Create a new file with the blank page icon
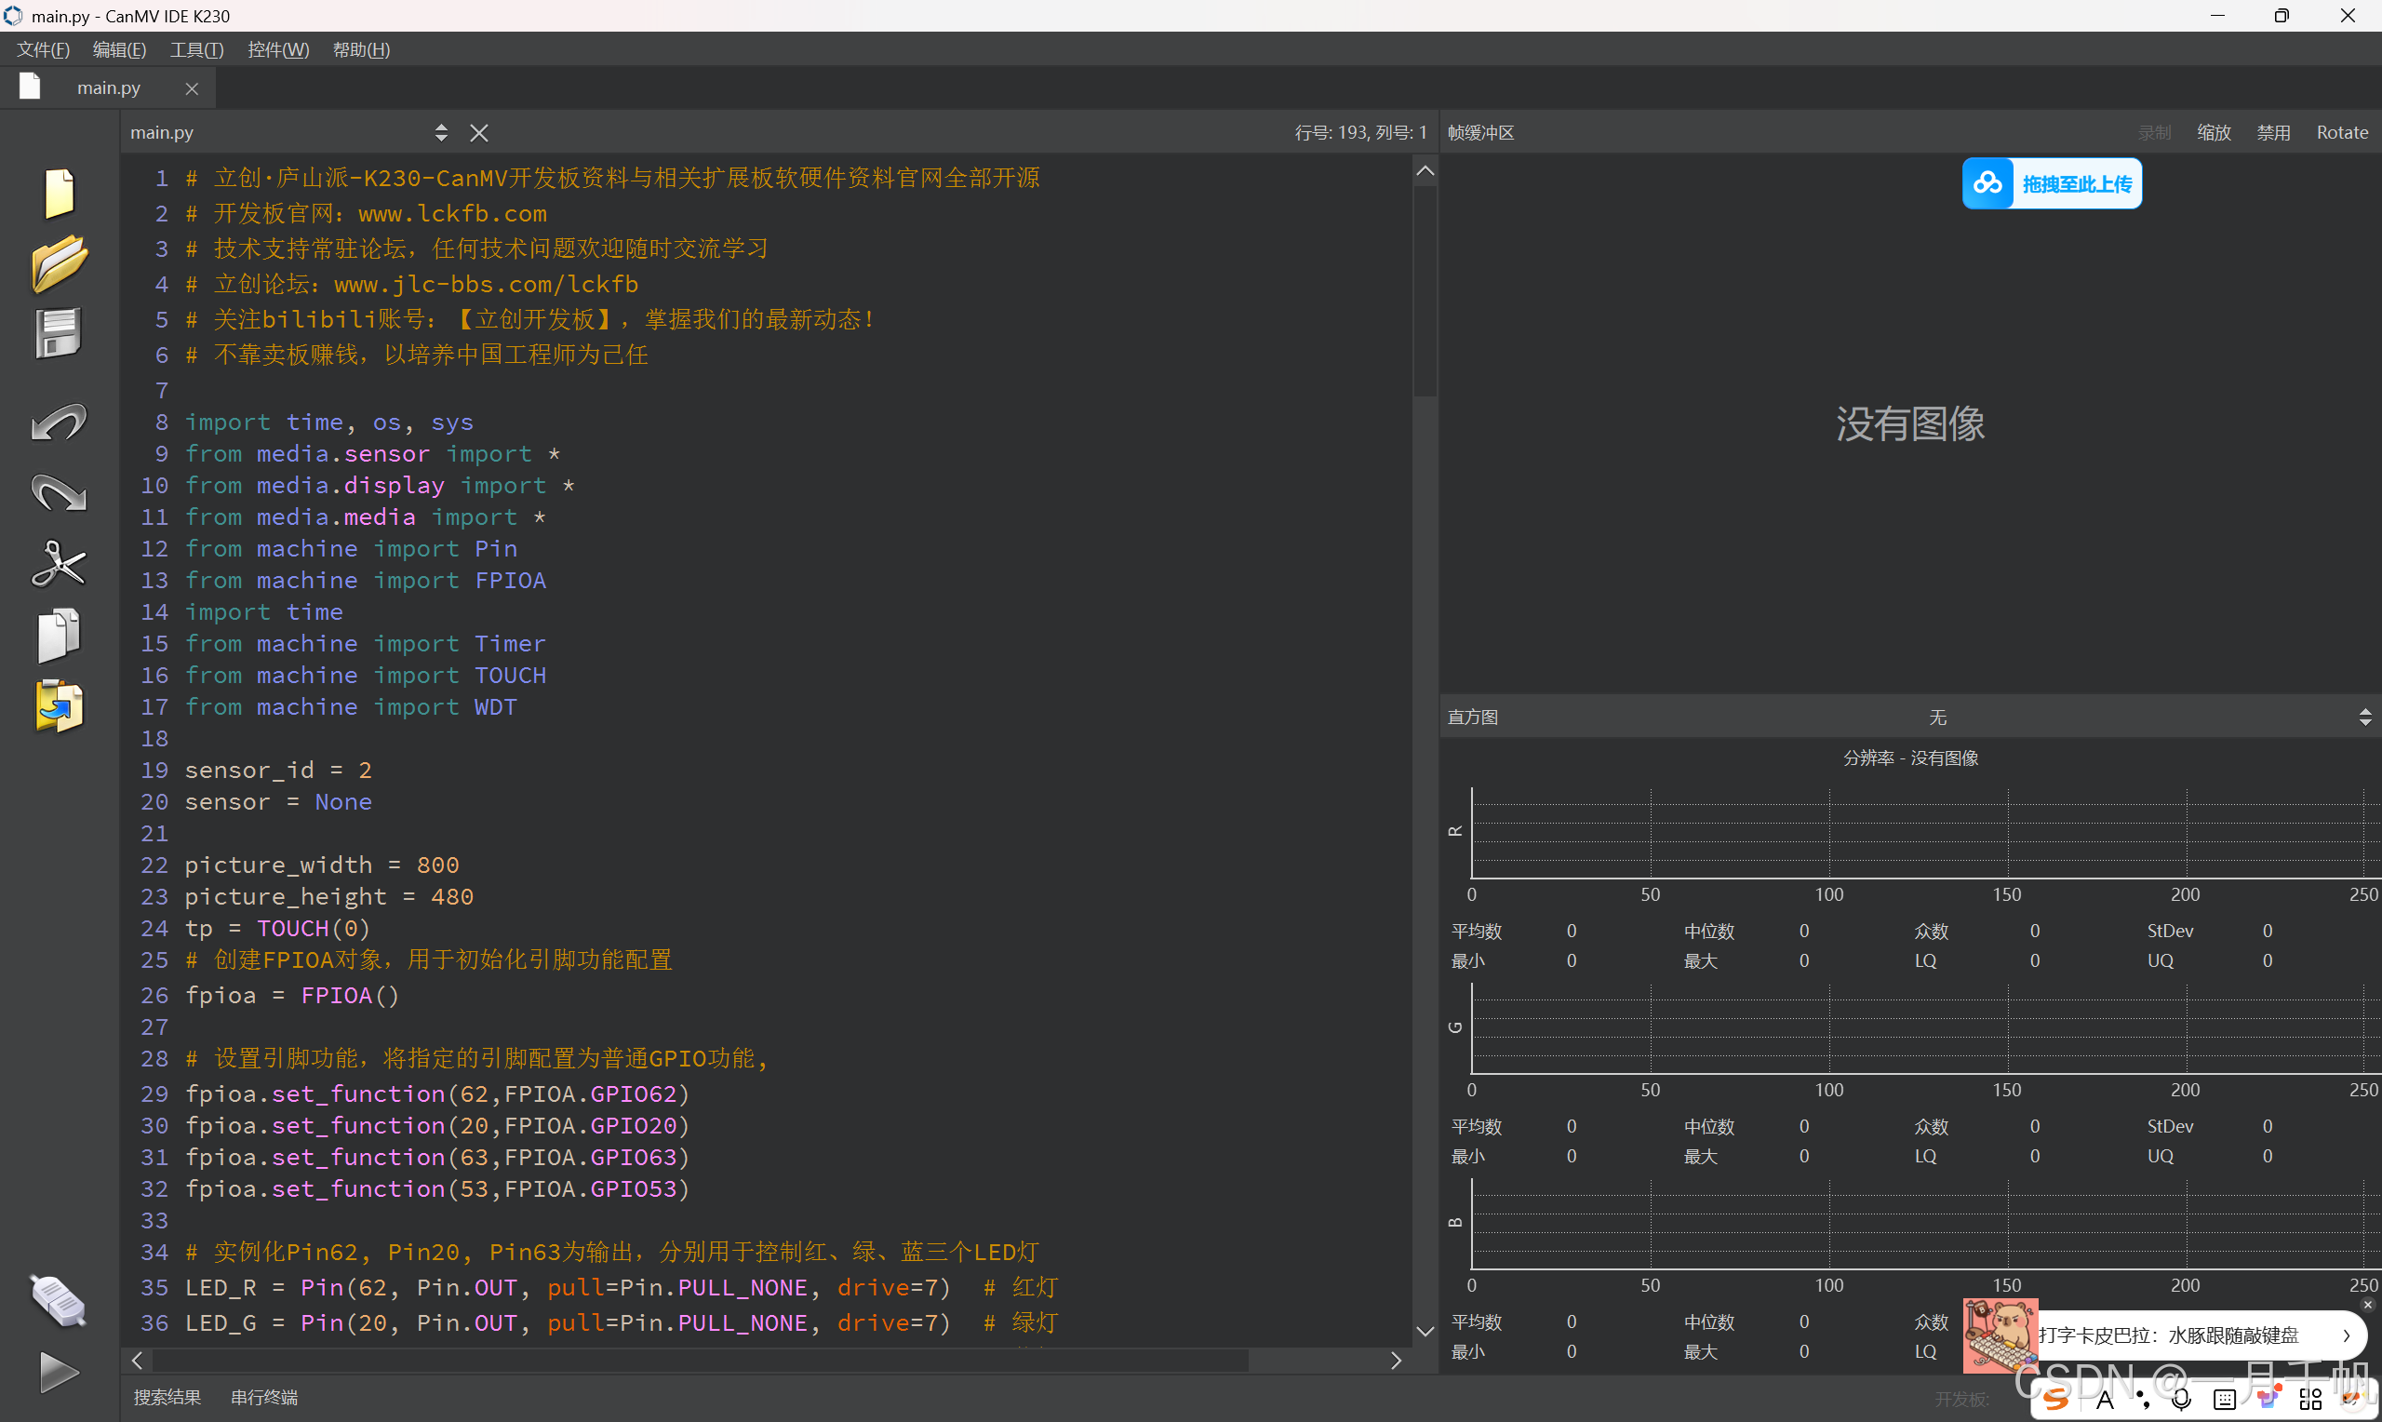The image size is (2382, 1422). point(60,193)
